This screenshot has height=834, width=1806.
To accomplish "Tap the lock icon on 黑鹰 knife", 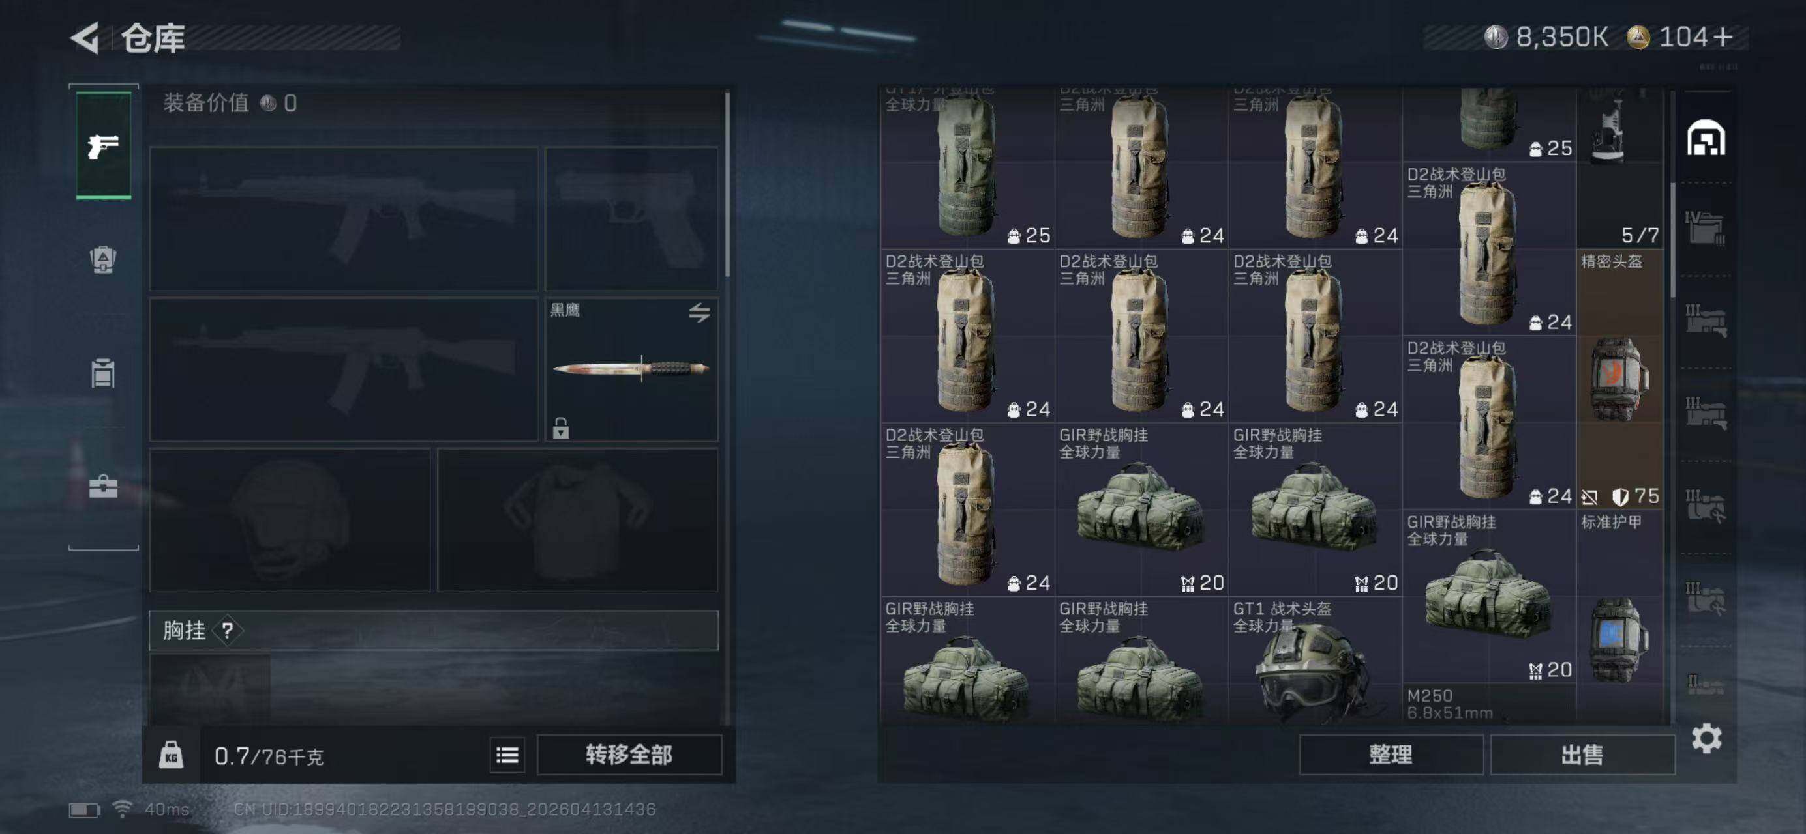I will coord(560,427).
